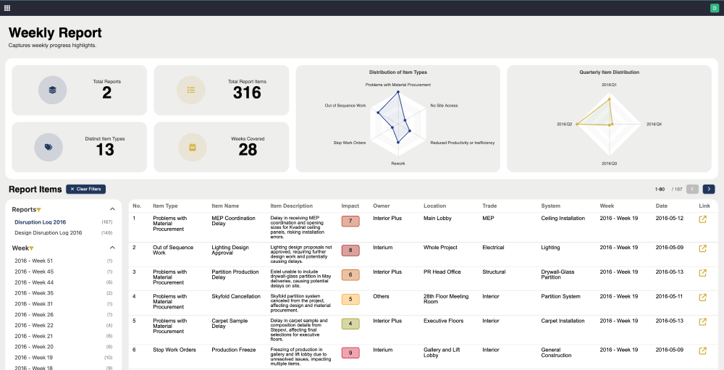Open external link for Lighting Design Approval row
This screenshot has width=724, height=370.
click(x=702, y=248)
